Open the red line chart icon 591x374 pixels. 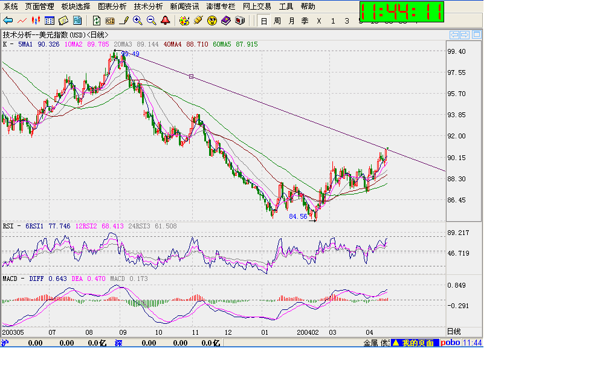(22, 21)
